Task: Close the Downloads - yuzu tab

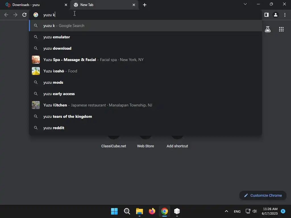Action: coord(66,5)
